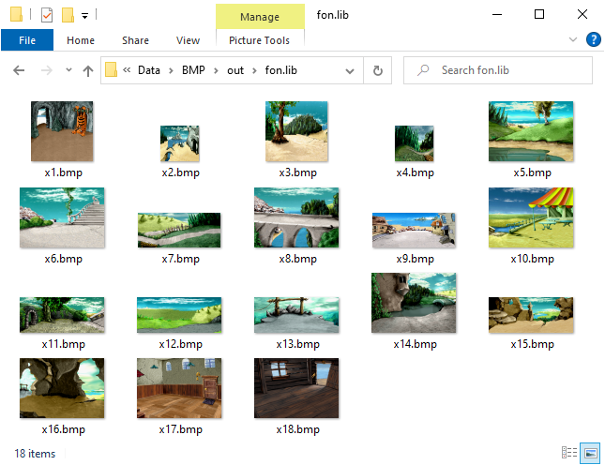Open the Picture Tools tab
The image size is (605, 465).
click(259, 40)
